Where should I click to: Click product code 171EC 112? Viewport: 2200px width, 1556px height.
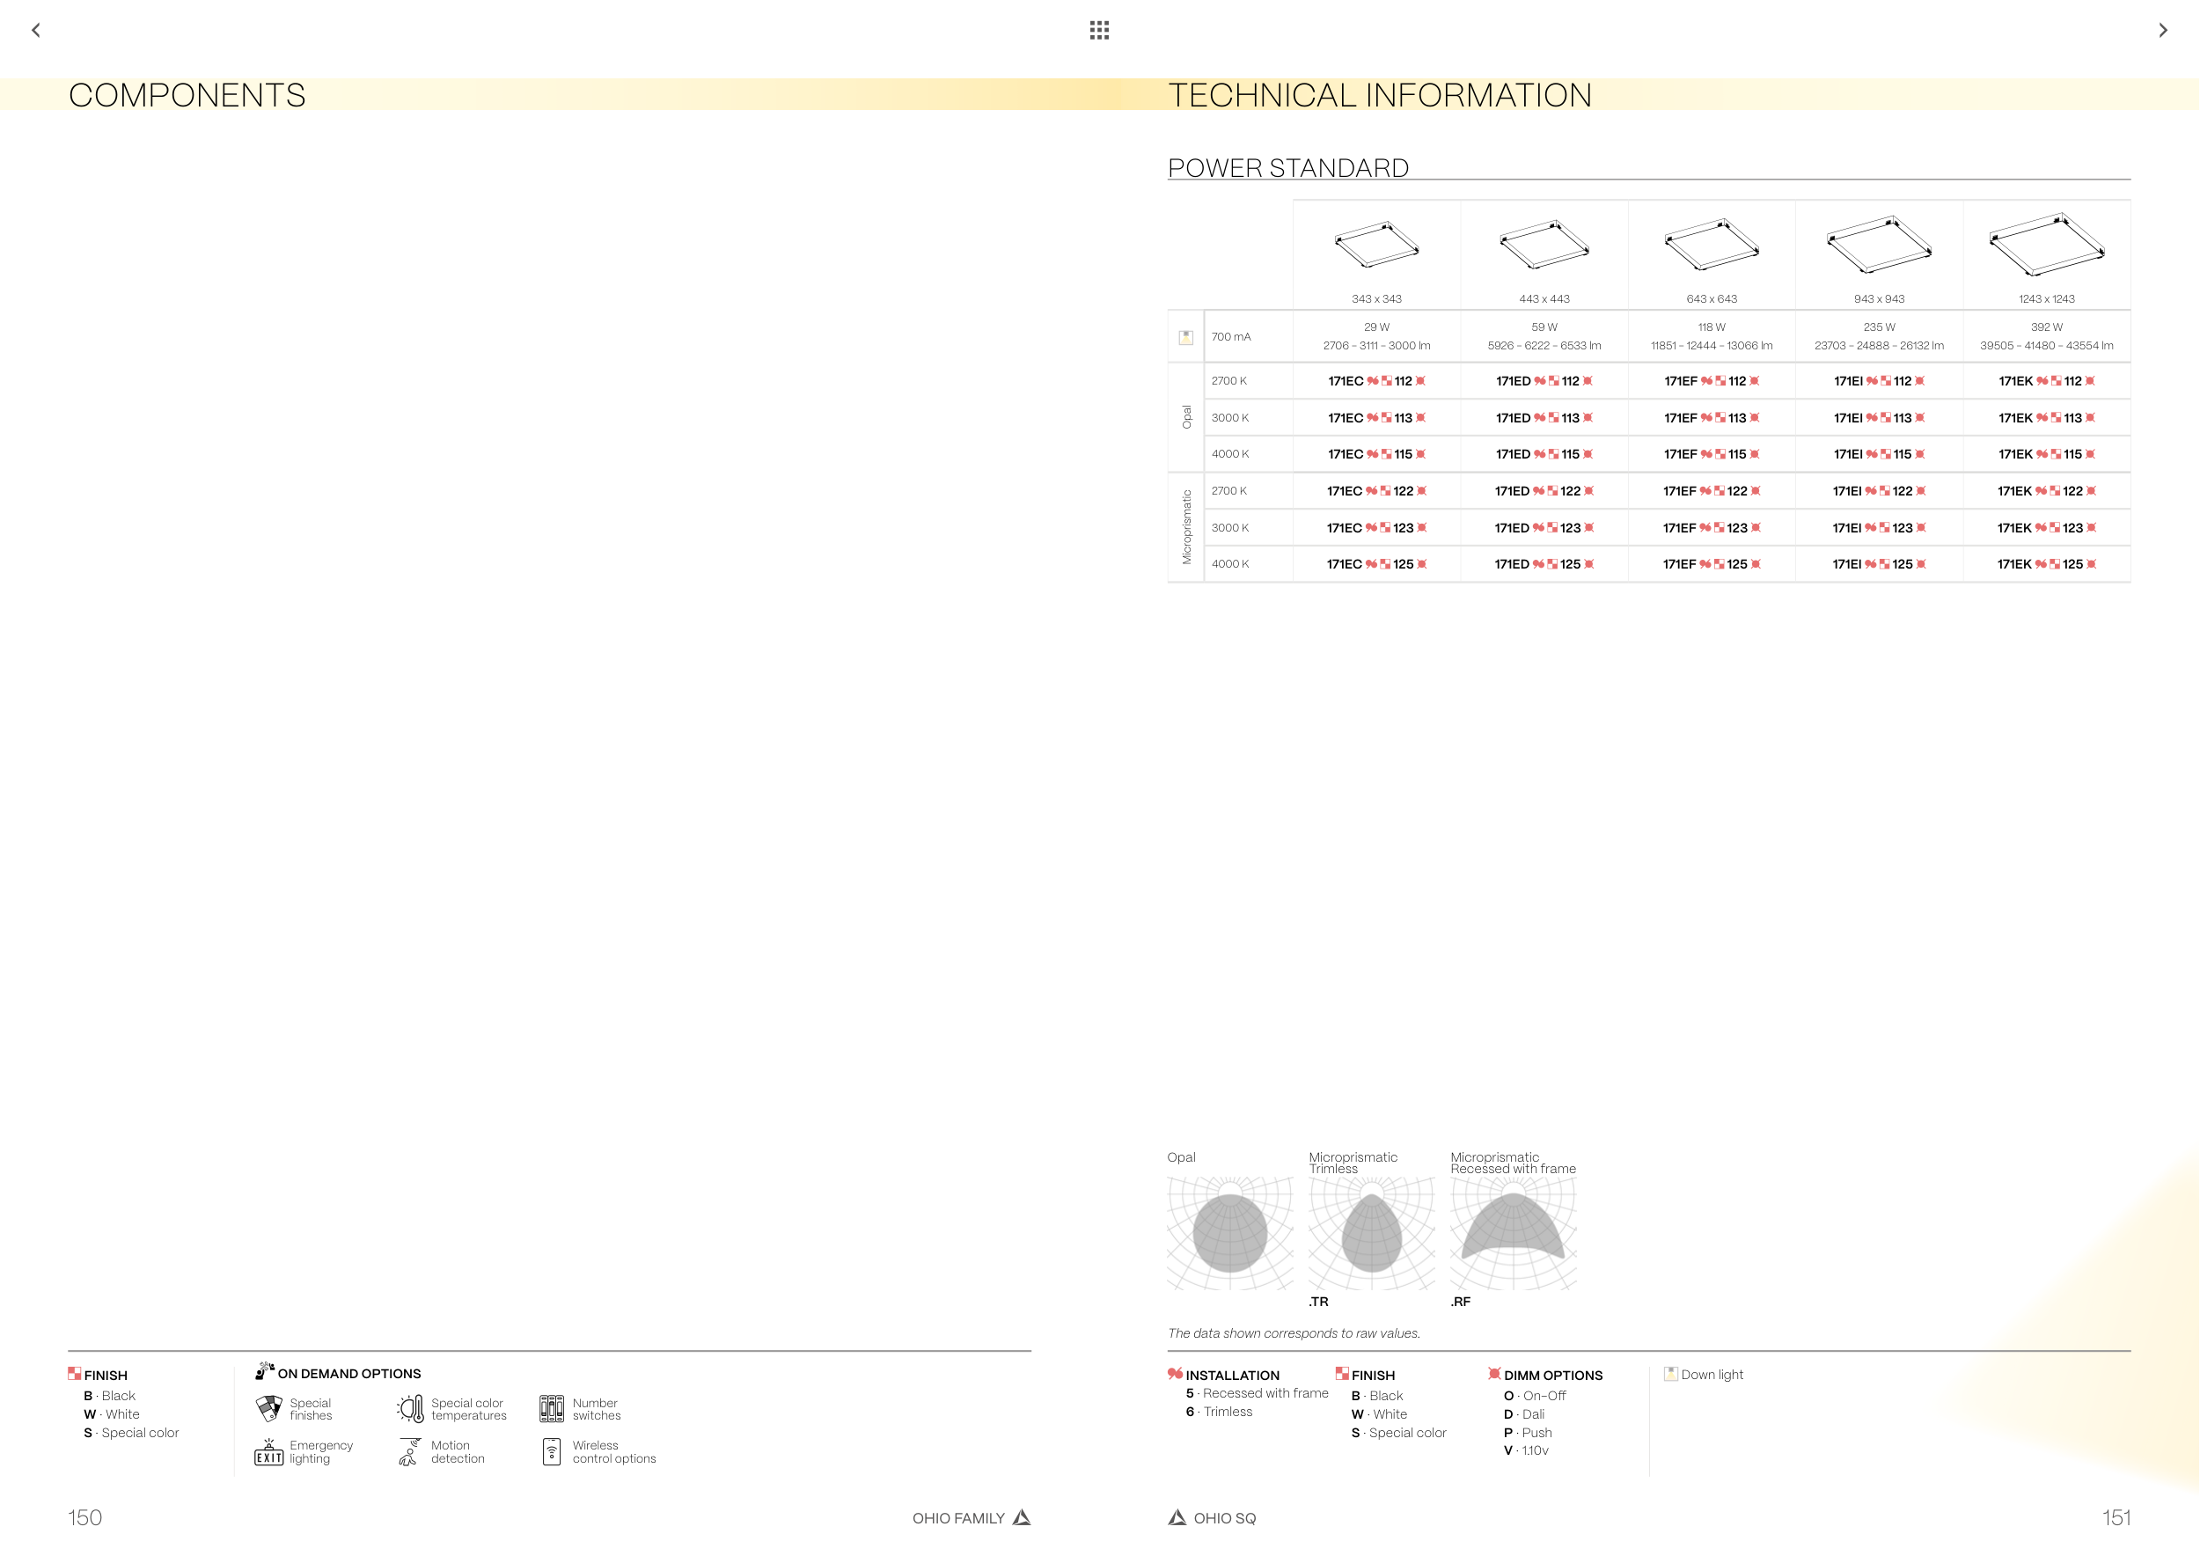point(1376,381)
